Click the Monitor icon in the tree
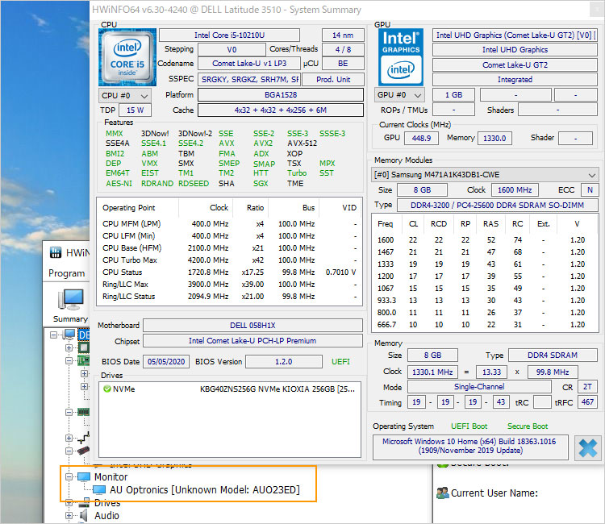 point(83,477)
